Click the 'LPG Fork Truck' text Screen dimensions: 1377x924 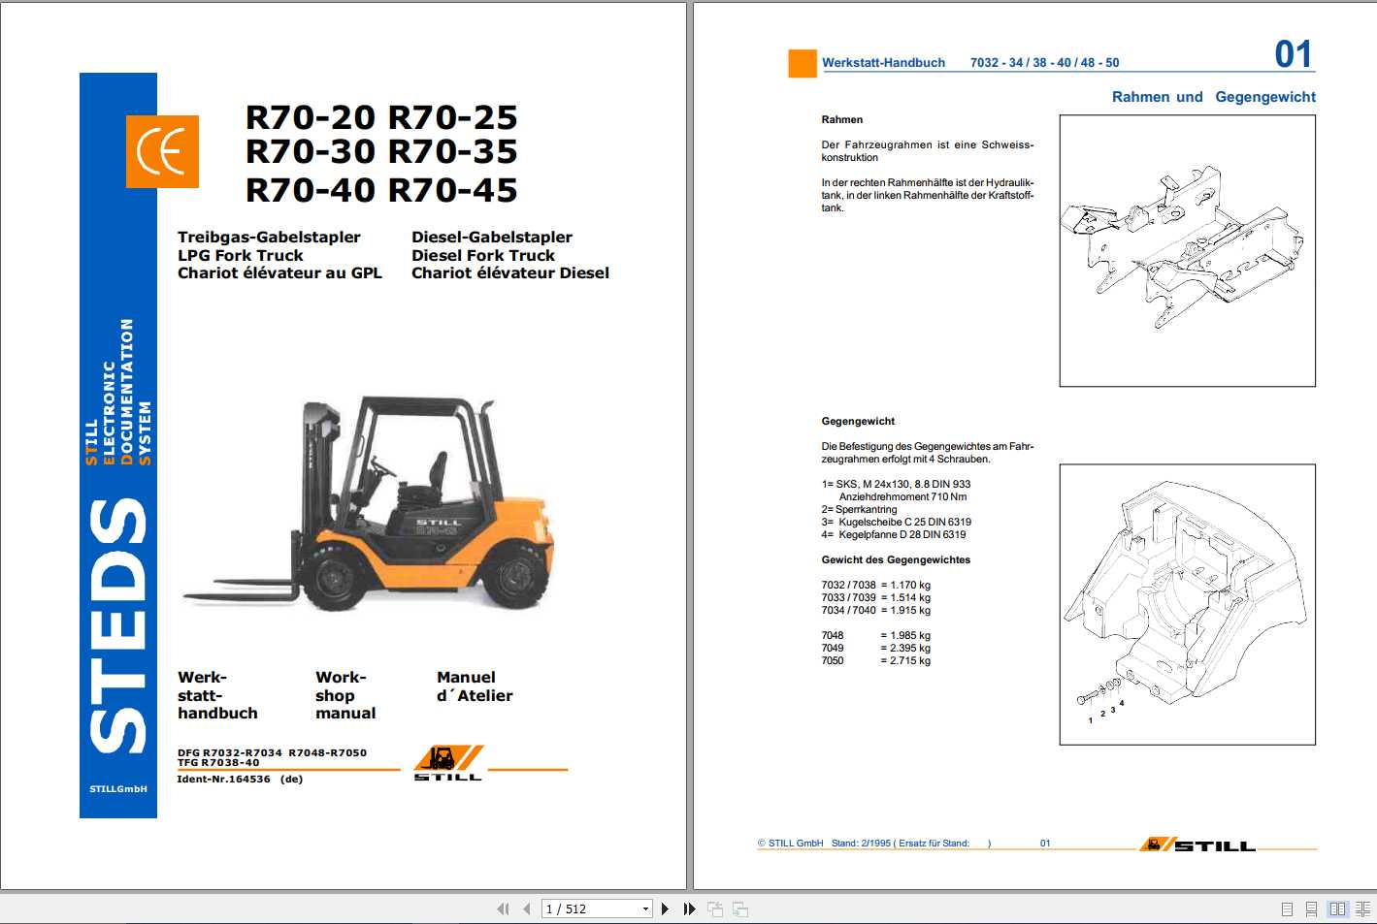point(240,256)
